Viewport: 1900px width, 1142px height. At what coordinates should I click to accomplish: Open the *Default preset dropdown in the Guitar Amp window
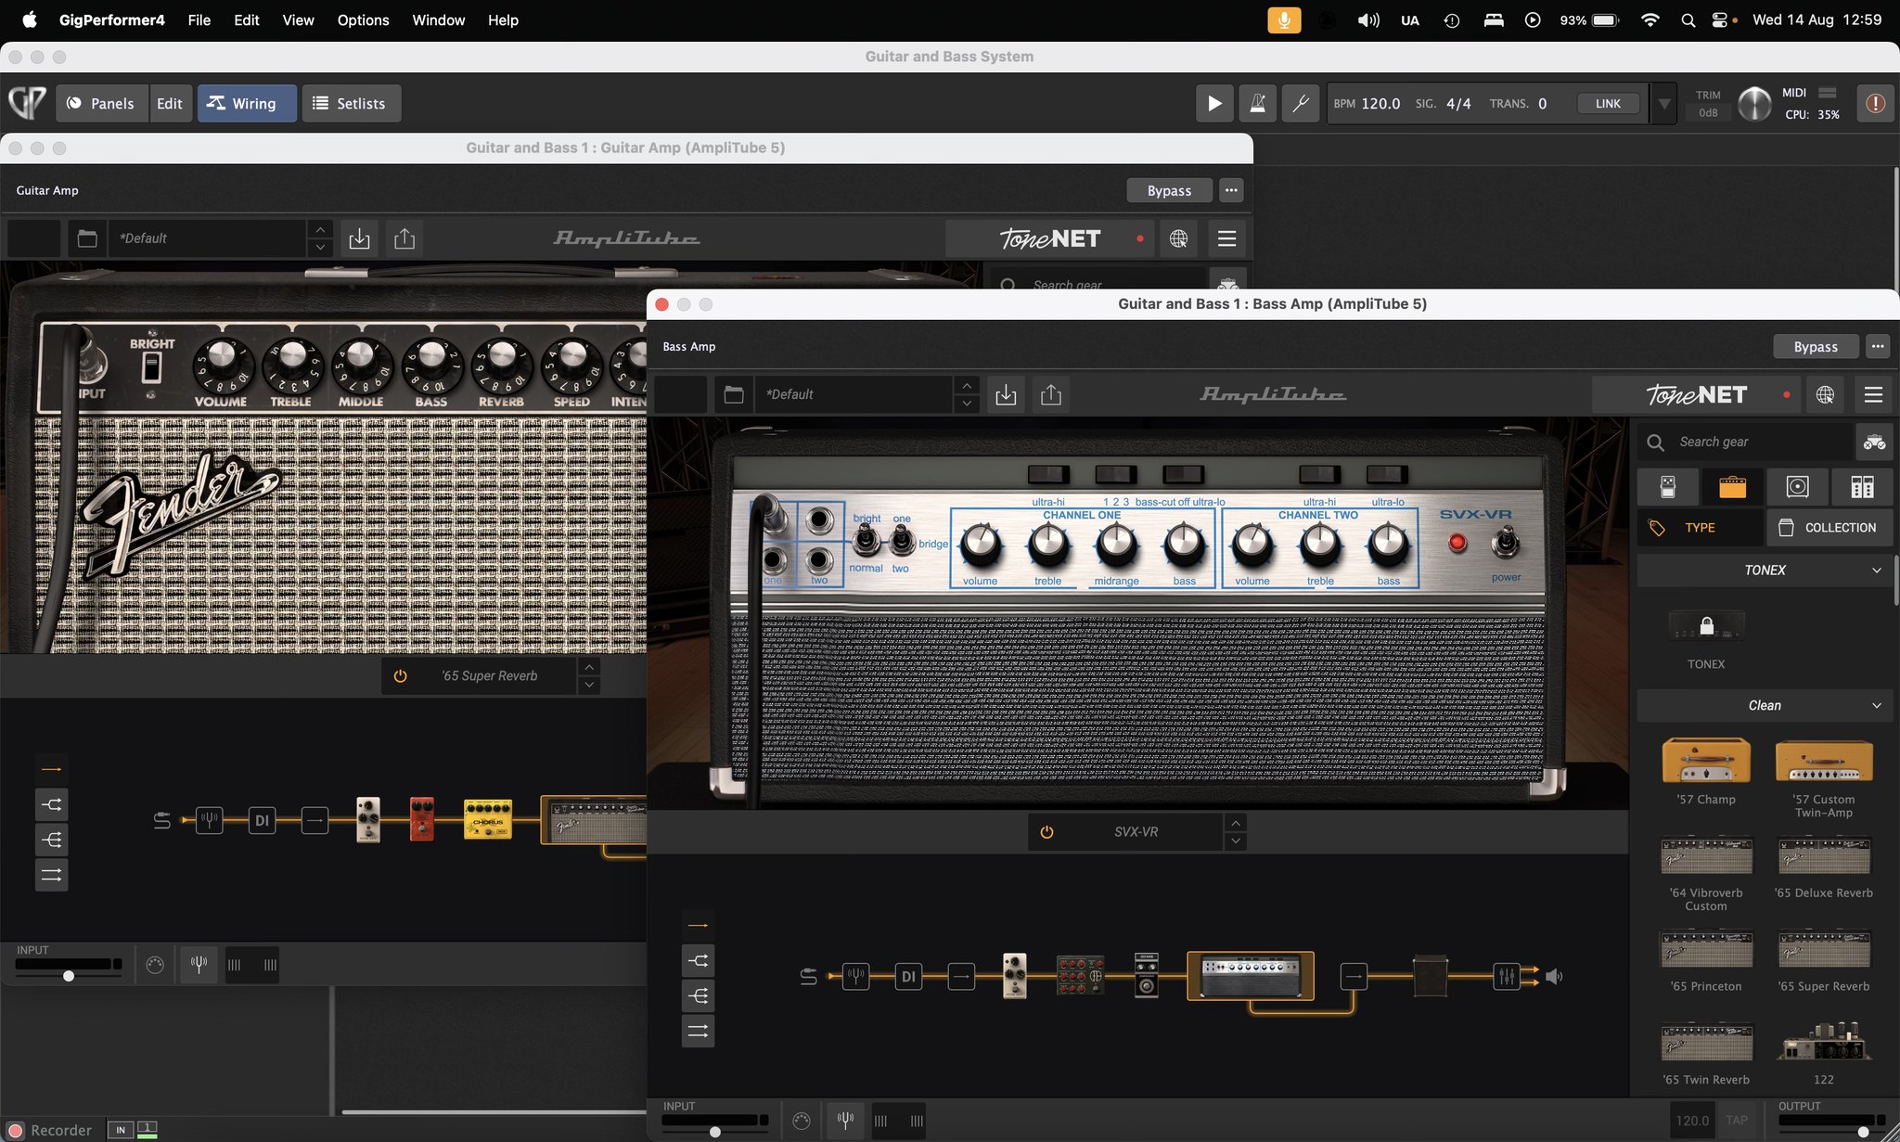[x=207, y=238]
